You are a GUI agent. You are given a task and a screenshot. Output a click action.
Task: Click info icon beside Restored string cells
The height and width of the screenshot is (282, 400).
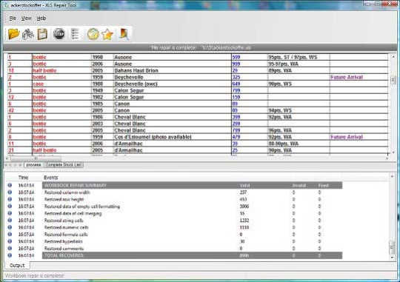point(10,221)
